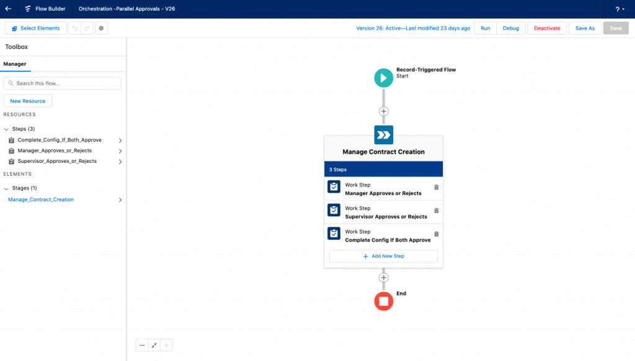
Task: Click the plus connector above the stage
Action: pos(383,111)
